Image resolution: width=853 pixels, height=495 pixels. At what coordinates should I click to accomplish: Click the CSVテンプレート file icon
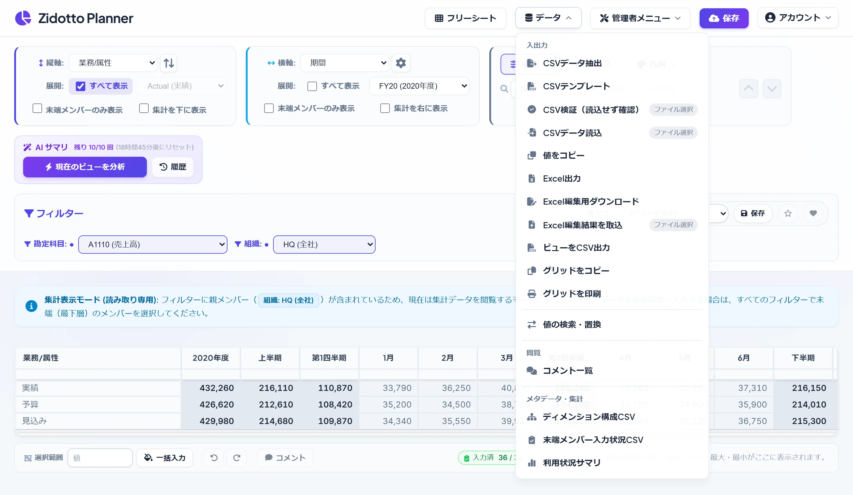coord(531,87)
